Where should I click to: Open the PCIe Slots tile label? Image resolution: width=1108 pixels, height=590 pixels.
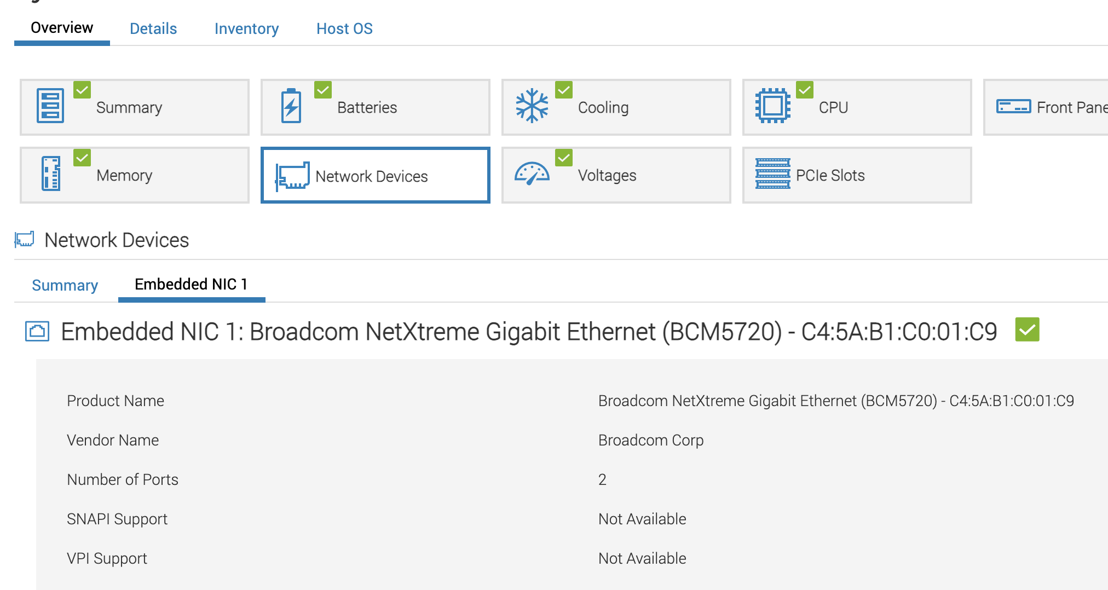[x=830, y=175]
